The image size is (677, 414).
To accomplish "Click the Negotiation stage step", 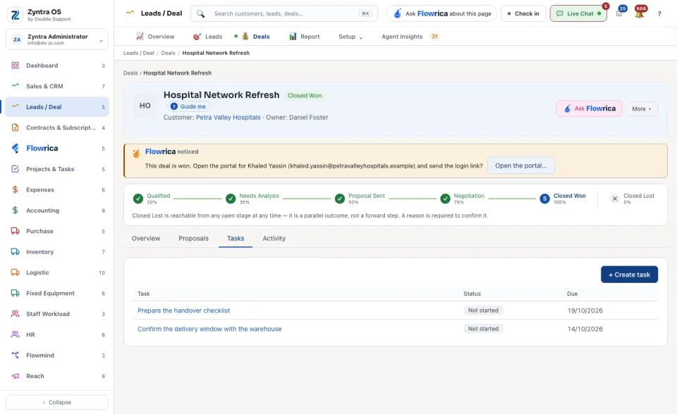I will click(462, 199).
